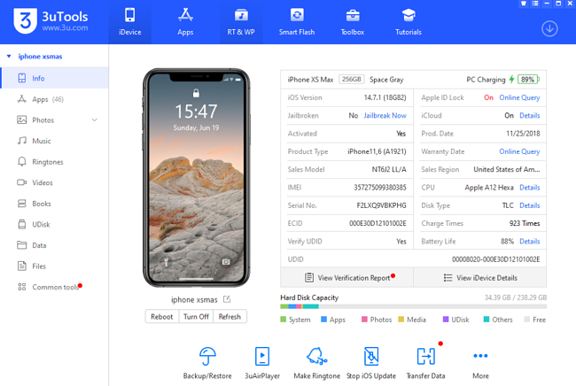The image size is (576, 386).
Task: Open Backup/Restore tool
Action: [x=207, y=363]
